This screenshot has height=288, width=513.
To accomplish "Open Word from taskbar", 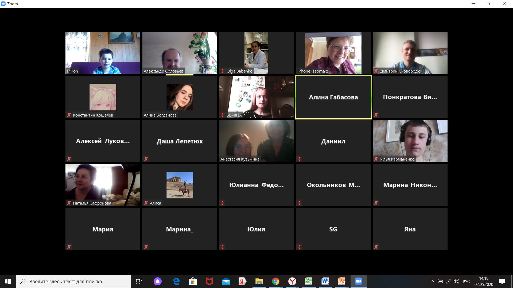I will [325, 281].
